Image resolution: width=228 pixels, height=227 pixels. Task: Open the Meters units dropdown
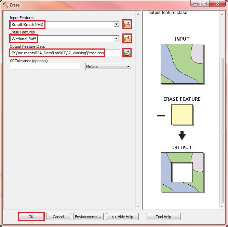pos(128,67)
